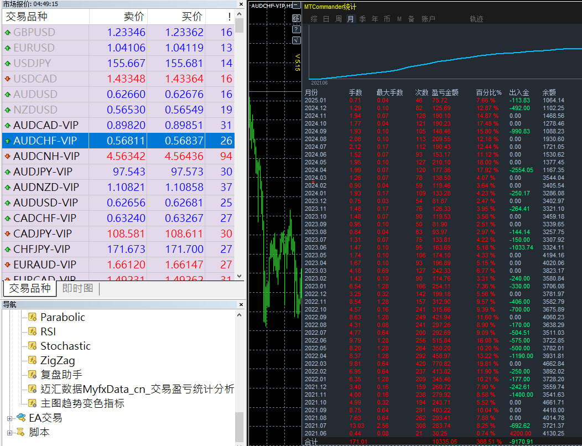Image resolution: width=582 pixels, height=446 pixels.
Task: Expand the EA交易 tree node
Action: (9, 418)
